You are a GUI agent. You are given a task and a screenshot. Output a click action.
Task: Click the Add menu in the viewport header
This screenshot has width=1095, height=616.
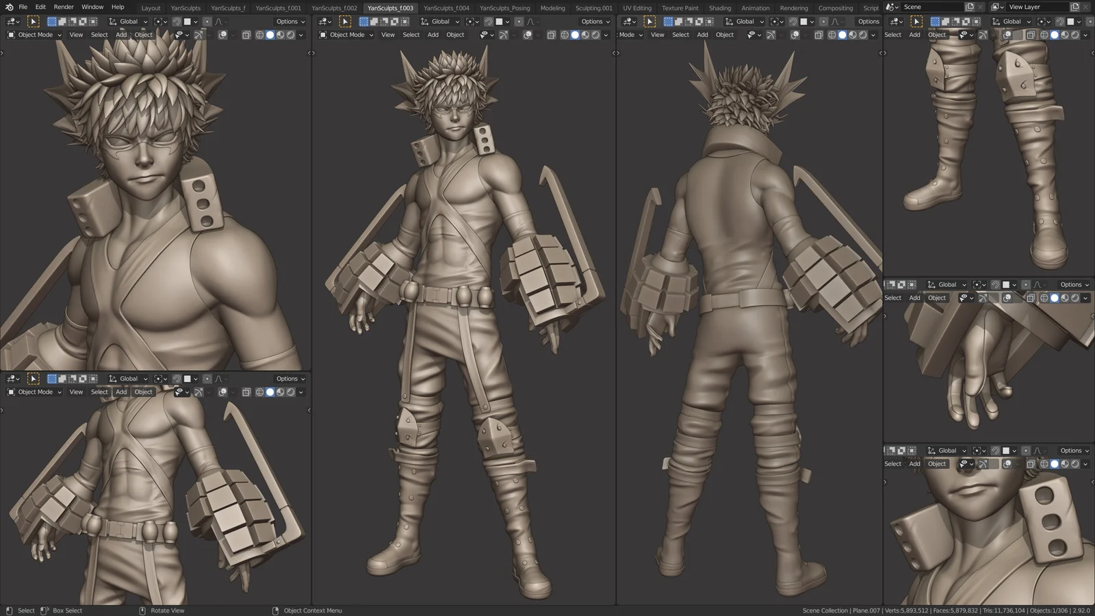coord(121,35)
